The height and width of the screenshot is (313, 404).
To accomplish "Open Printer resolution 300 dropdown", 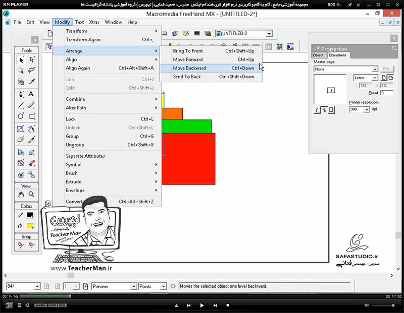I will click(367, 109).
